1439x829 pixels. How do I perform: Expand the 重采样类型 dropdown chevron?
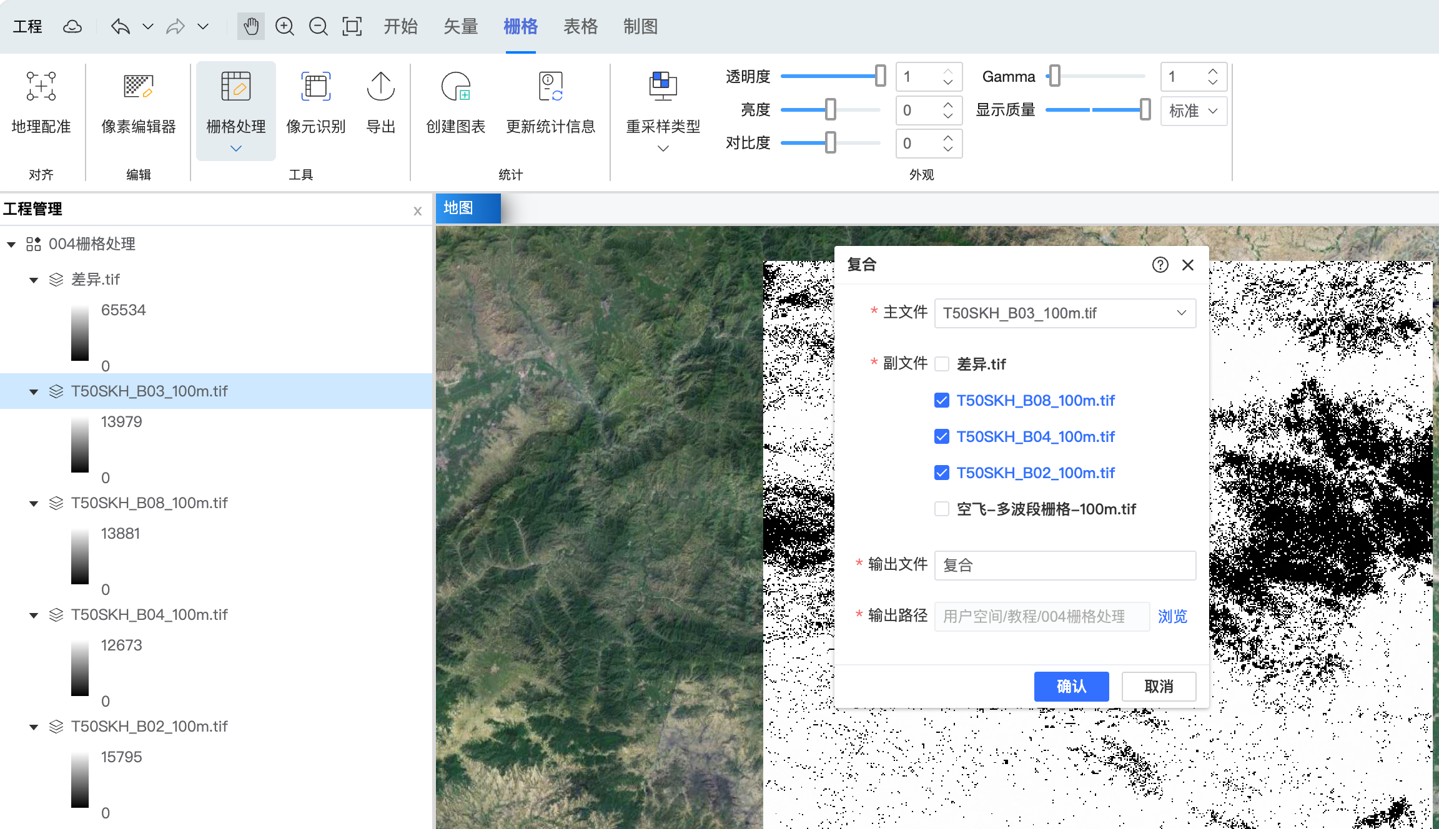663,149
